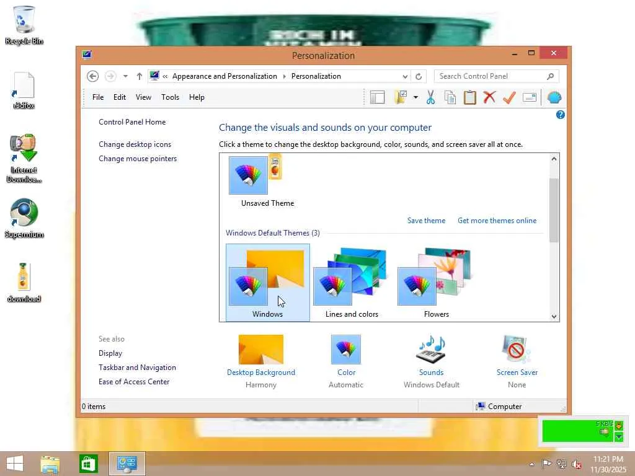Expand the address bar history dropdown
Viewport: 635px width, 476px height.
(405, 76)
